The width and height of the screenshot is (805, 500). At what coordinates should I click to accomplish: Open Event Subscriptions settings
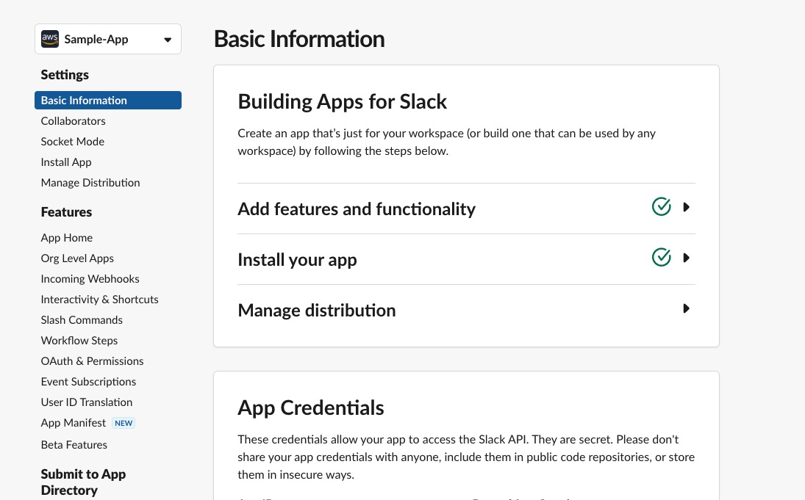(x=88, y=382)
